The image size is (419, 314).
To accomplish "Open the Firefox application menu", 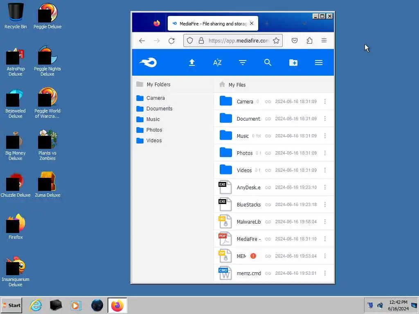I will pyautogui.click(x=324, y=40).
